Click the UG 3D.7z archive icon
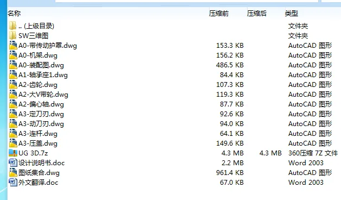341x200 pixels. click(x=13, y=153)
